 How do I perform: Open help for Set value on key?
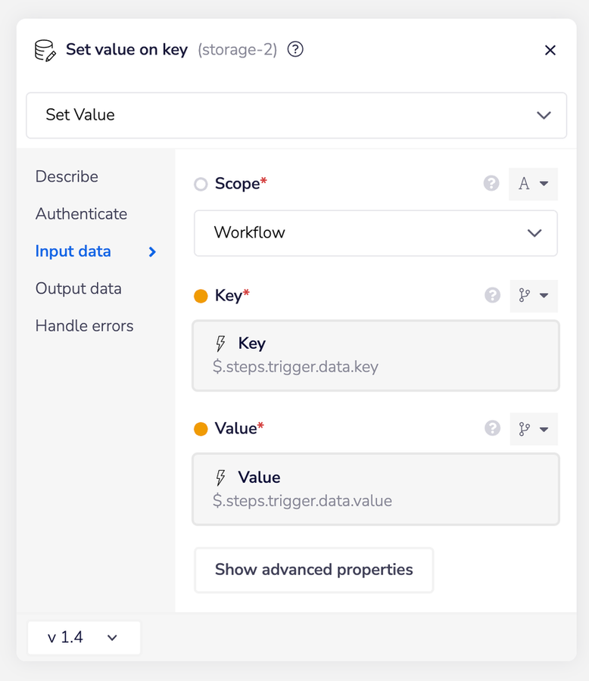pyautogui.click(x=295, y=50)
